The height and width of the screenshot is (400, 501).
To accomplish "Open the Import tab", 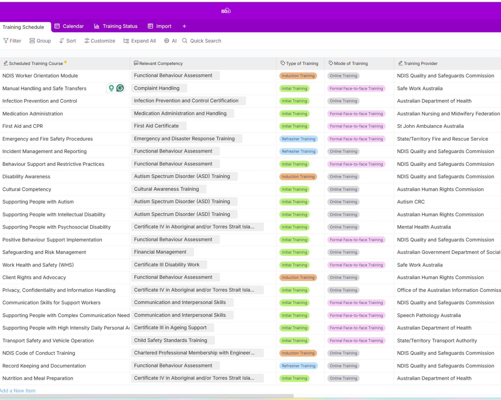I will [160, 26].
